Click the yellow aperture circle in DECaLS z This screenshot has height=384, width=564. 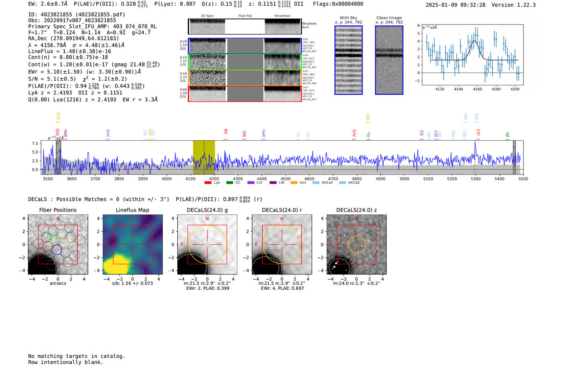(x=357, y=245)
